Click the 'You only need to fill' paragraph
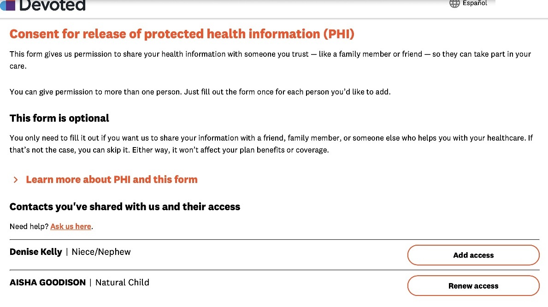Screen dimensions: 548x307 (x=271, y=138)
